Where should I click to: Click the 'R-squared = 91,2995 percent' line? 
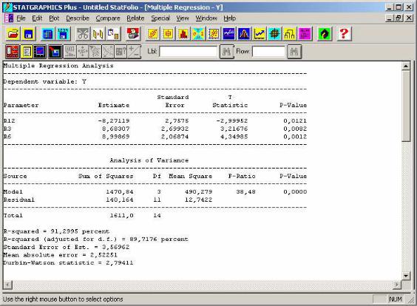pos(56,231)
